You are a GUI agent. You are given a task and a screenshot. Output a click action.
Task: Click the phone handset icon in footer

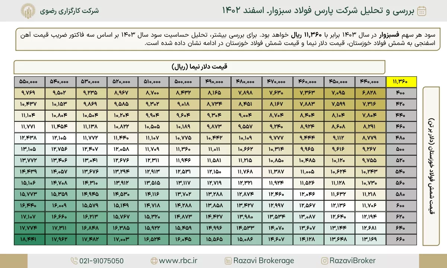(74, 261)
